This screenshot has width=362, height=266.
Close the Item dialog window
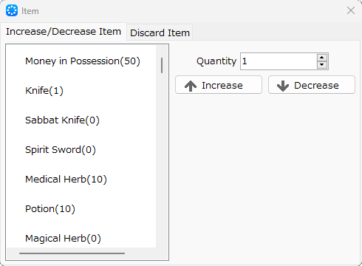coord(351,10)
